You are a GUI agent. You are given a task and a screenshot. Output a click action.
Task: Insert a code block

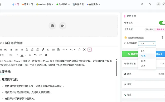[79, 50]
